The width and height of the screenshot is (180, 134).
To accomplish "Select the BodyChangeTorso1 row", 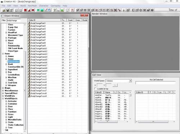I will coord(58,73).
